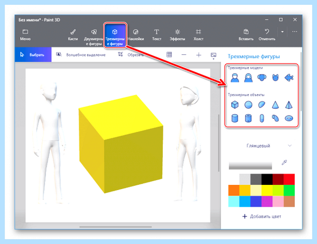Pick the lime yellow-green color swatch
The image size is (317, 244).
coord(278,191)
